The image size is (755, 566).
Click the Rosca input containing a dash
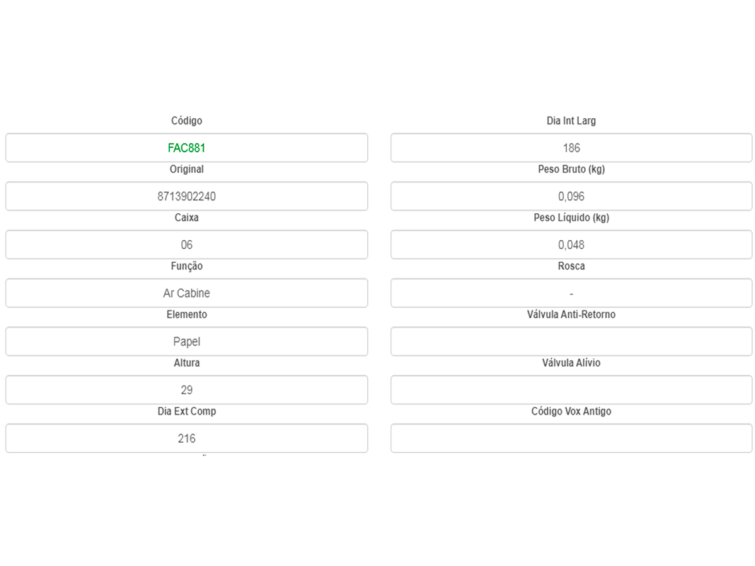(x=571, y=293)
